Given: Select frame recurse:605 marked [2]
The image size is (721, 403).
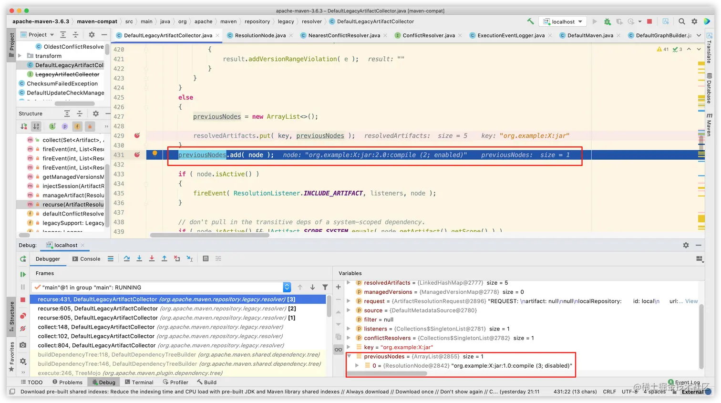Looking at the screenshot, I should [x=178, y=309].
